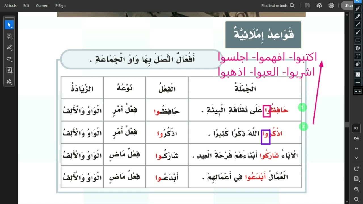Screen dimensions: 363x204
Task: Click the double-arrow move toolbar handle
Action: point(358,92)
